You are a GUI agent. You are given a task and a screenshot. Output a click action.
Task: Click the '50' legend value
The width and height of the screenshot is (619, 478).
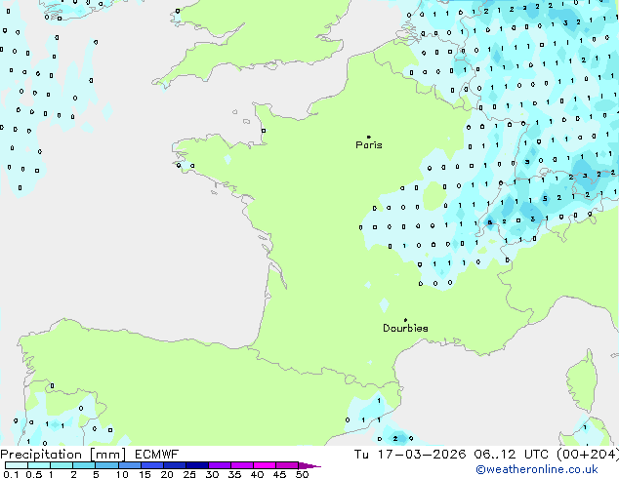click(302, 474)
